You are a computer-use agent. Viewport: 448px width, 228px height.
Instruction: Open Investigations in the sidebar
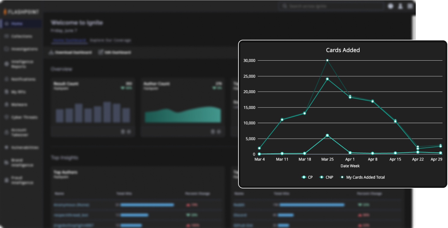coord(21,49)
